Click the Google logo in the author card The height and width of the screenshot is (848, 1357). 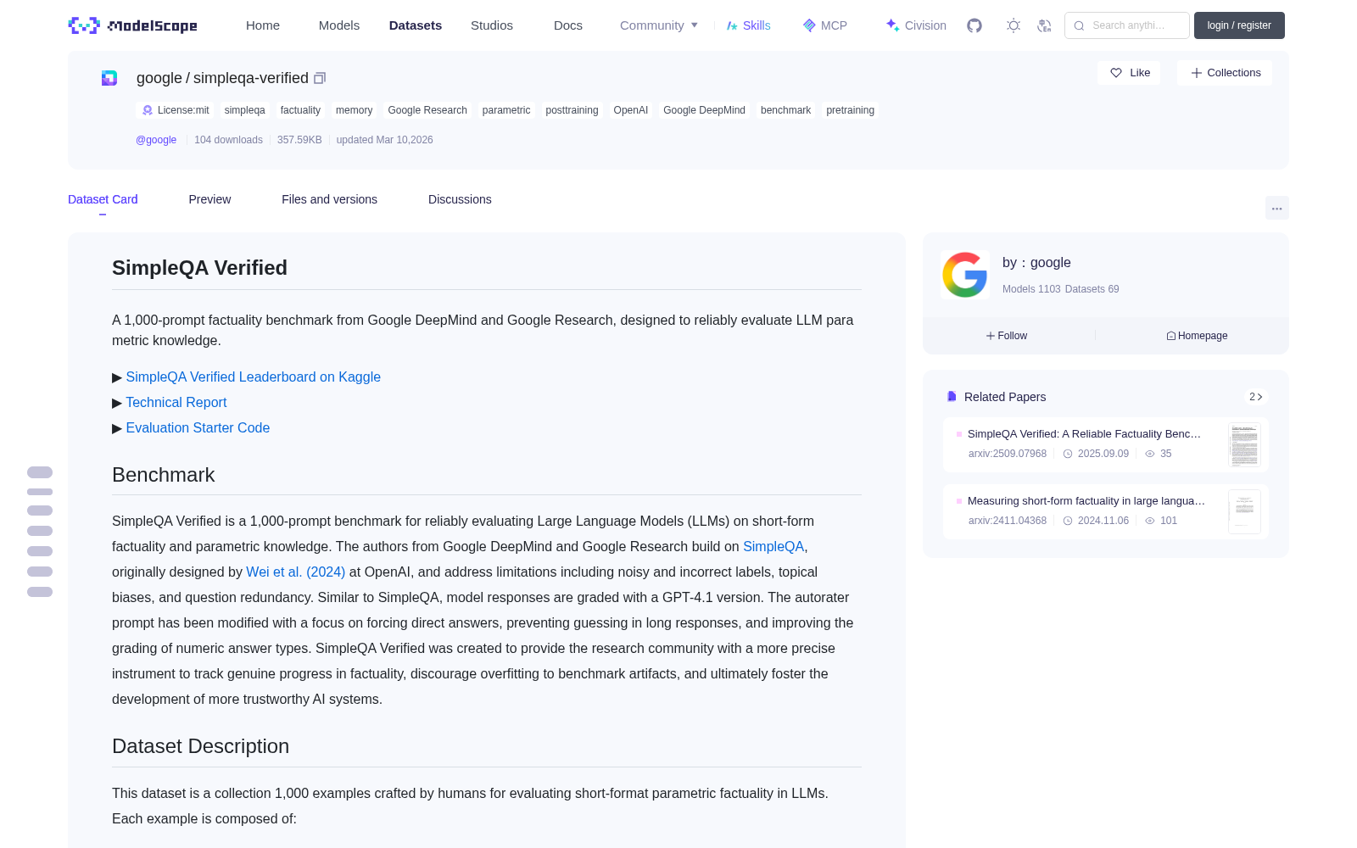click(965, 275)
